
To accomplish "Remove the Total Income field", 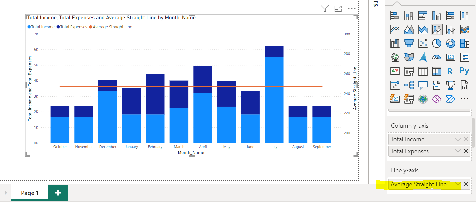I will pyautogui.click(x=466, y=139).
